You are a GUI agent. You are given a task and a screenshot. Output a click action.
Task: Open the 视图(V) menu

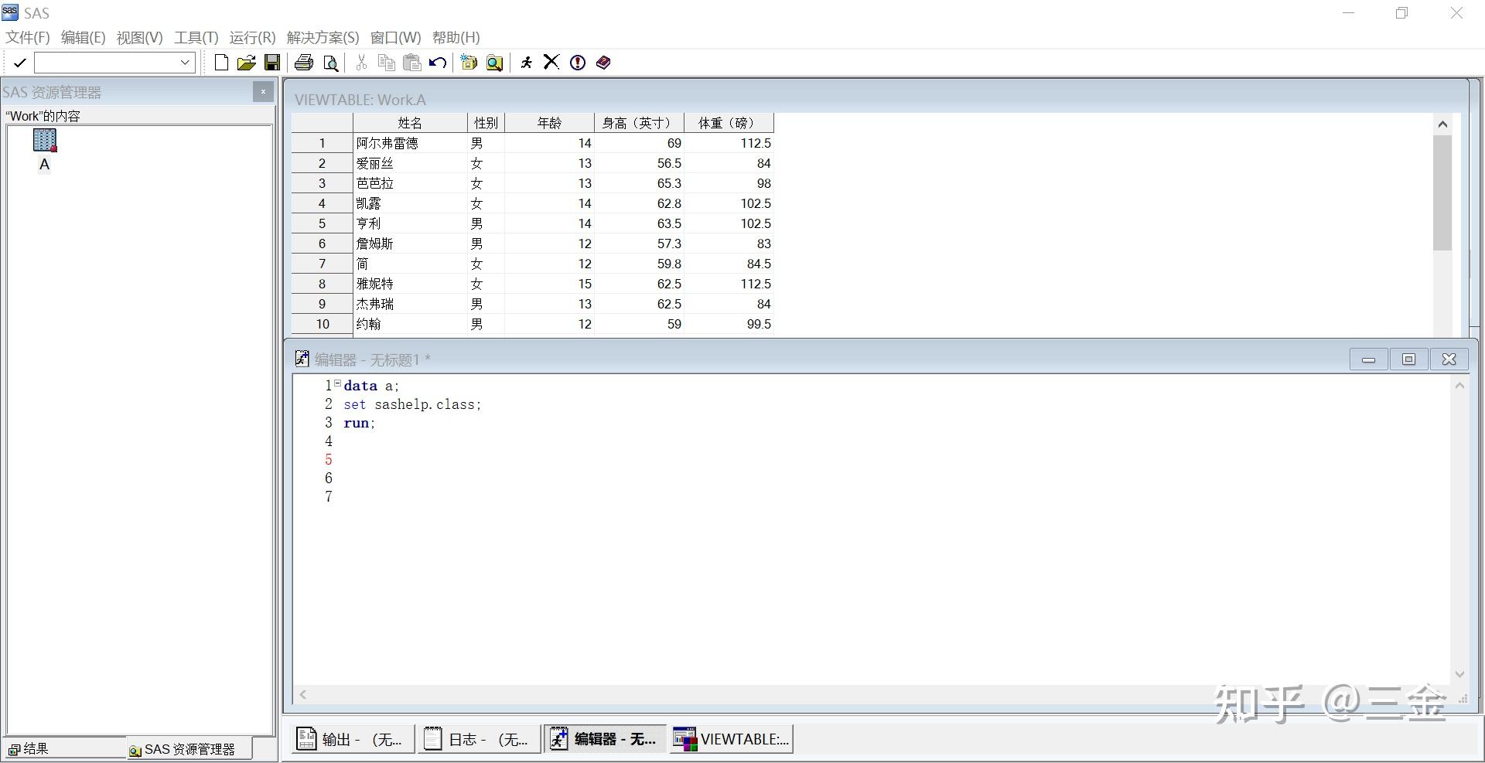tap(139, 37)
